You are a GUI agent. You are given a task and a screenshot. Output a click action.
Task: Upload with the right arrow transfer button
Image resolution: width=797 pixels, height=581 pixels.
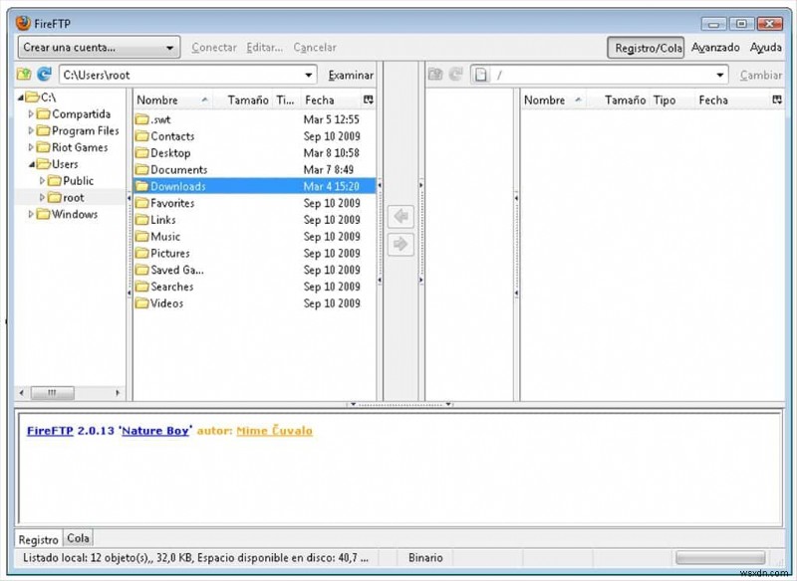click(400, 244)
